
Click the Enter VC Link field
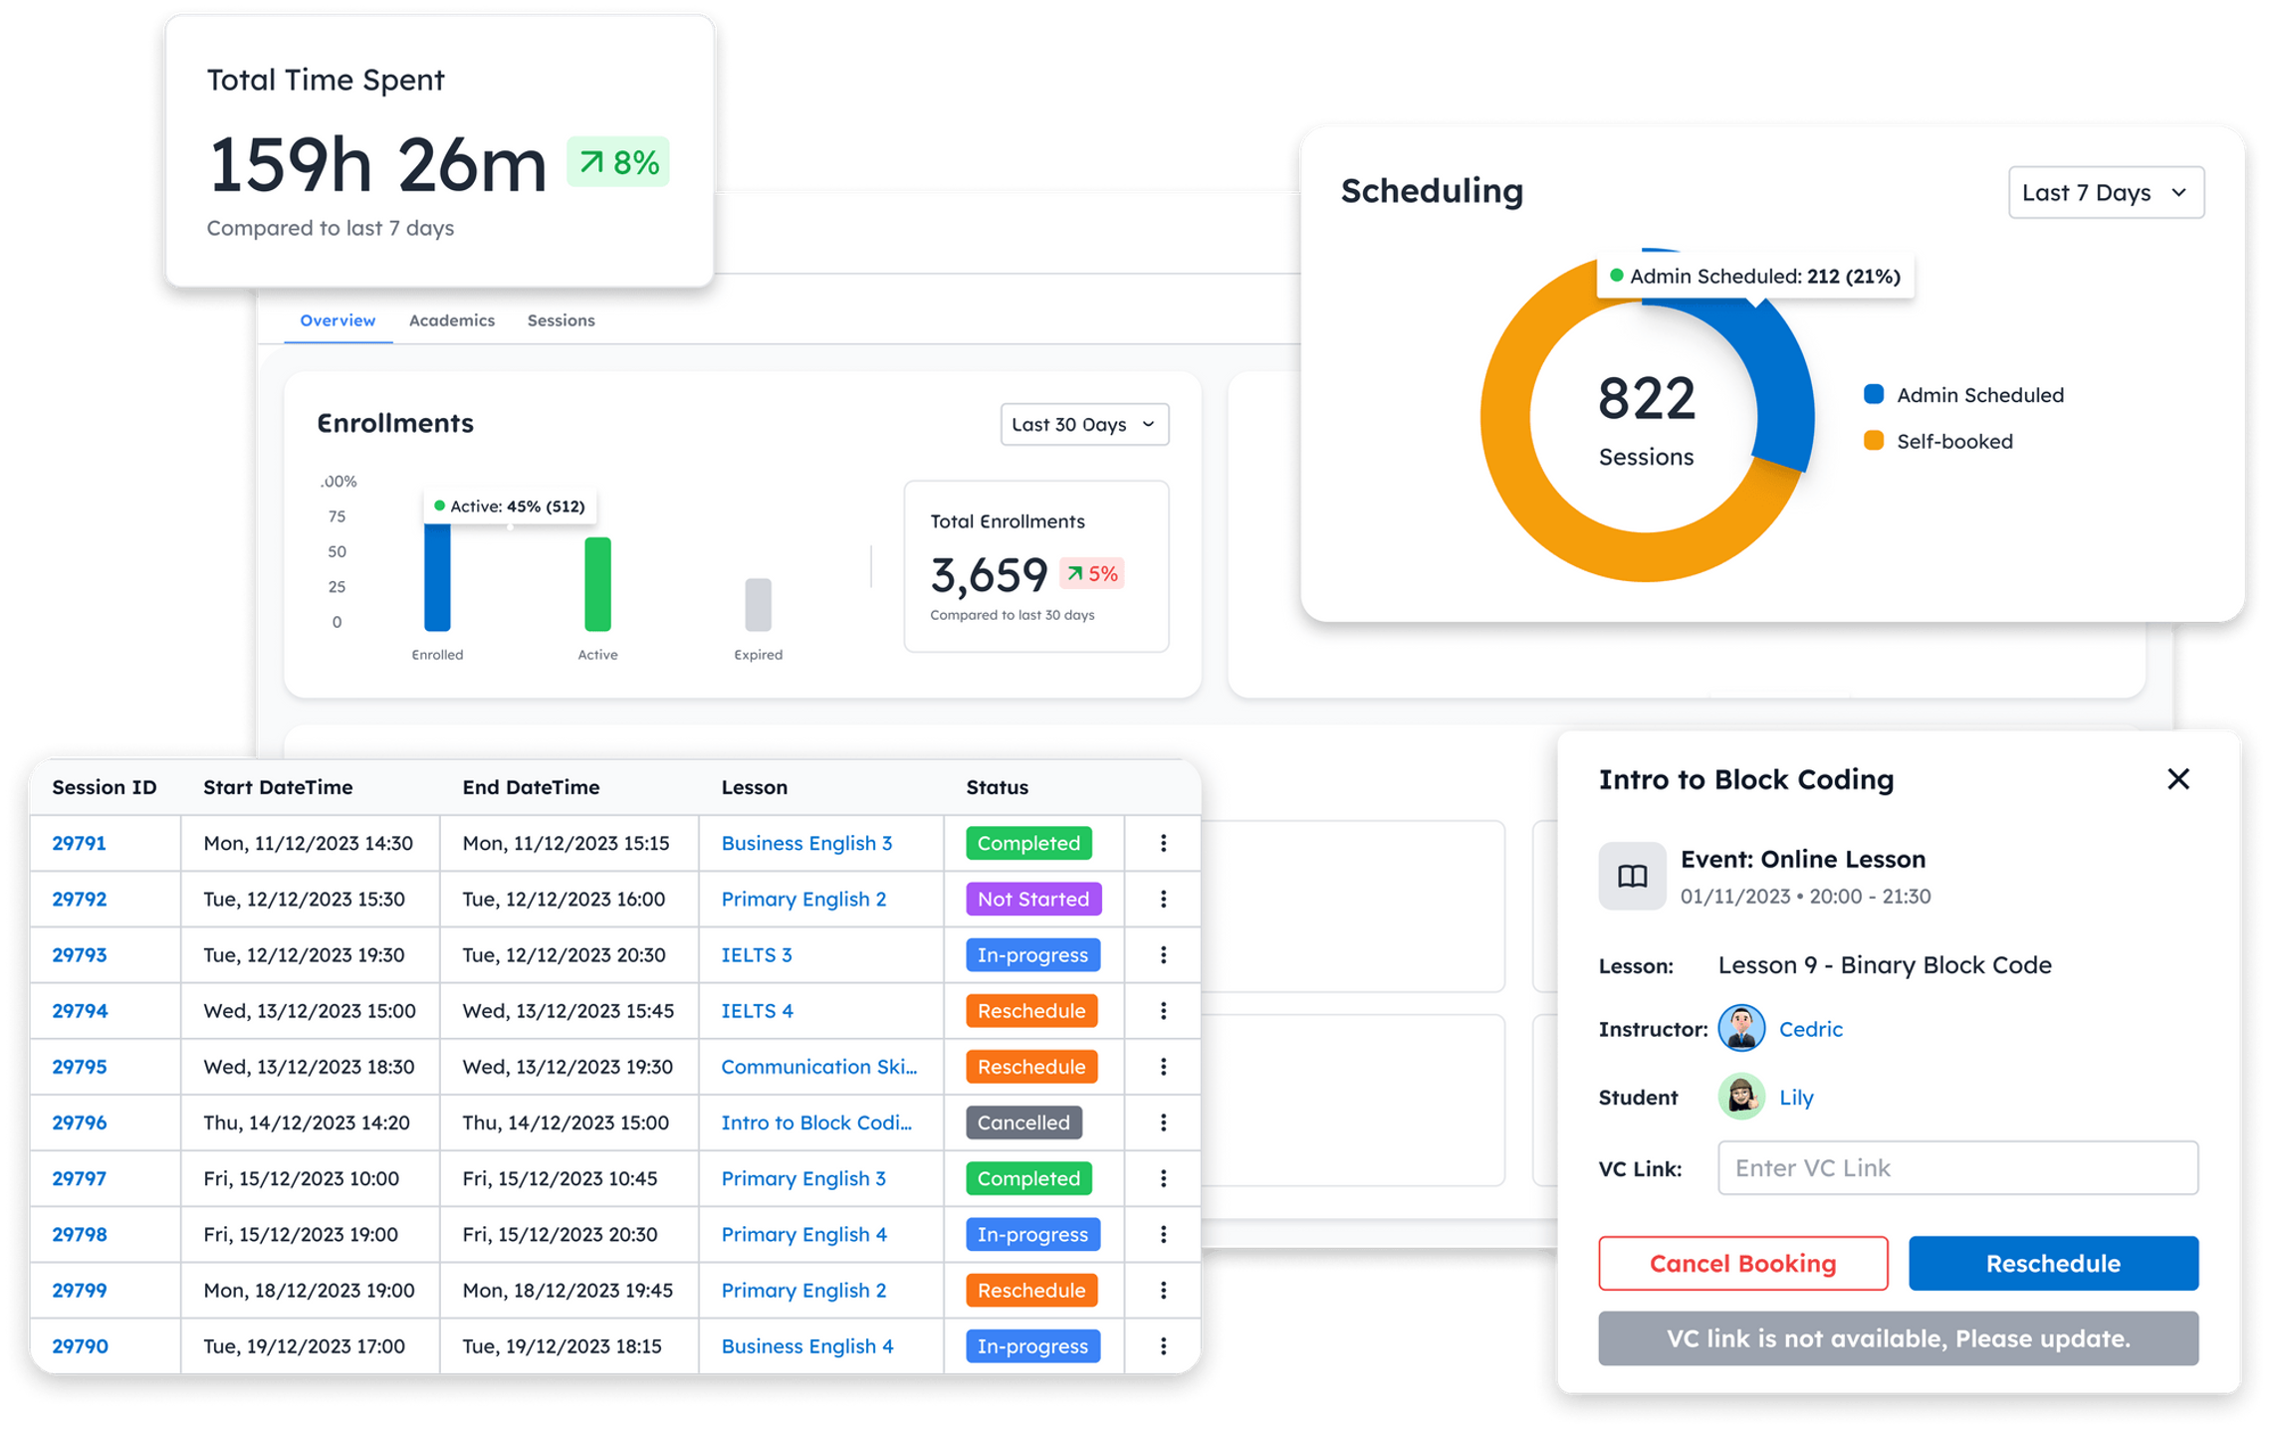coord(1956,1167)
